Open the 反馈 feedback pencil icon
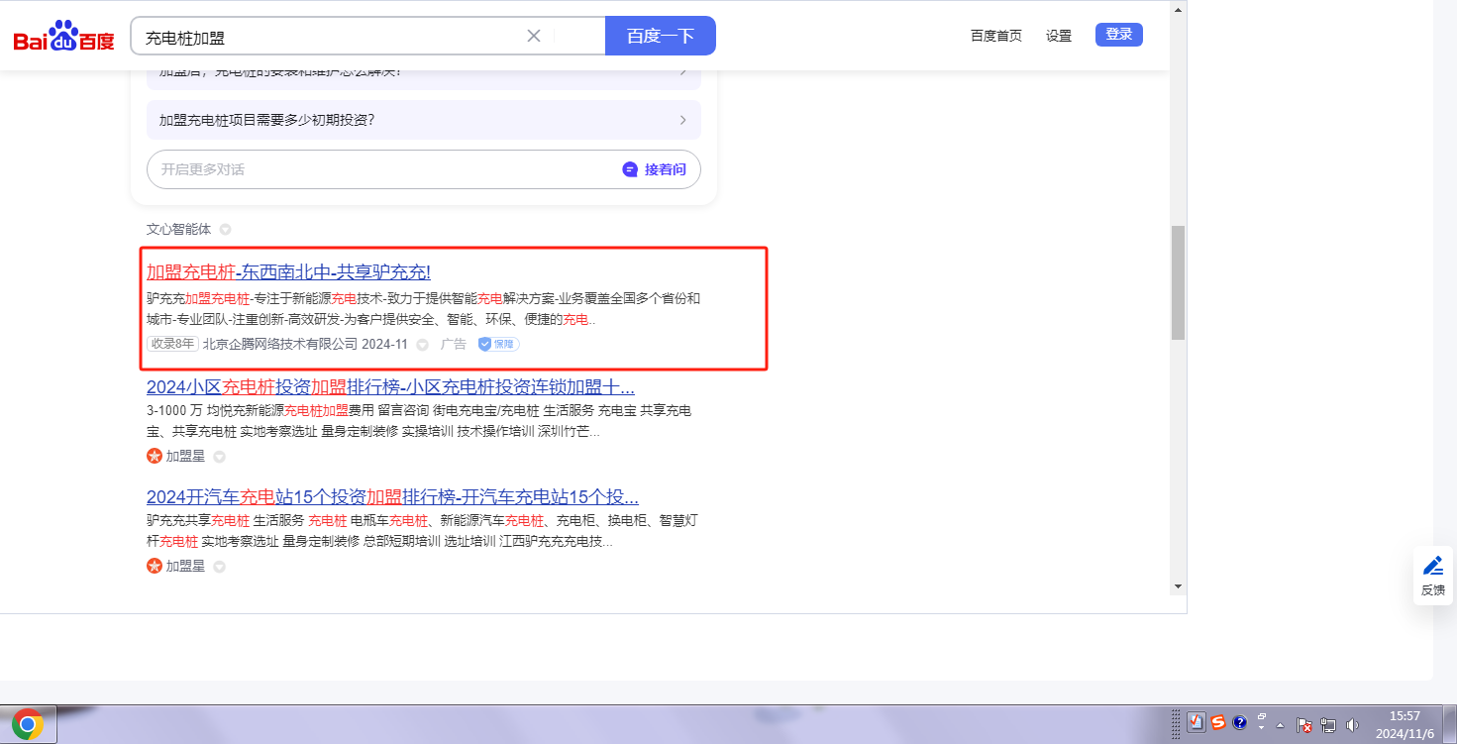 1432,566
